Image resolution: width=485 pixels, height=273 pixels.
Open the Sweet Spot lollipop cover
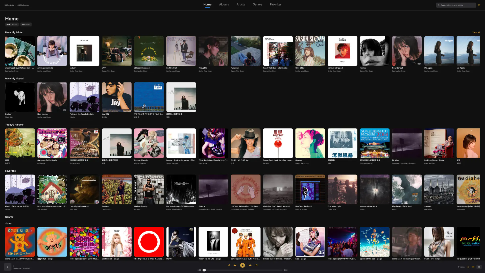pos(278,143)
